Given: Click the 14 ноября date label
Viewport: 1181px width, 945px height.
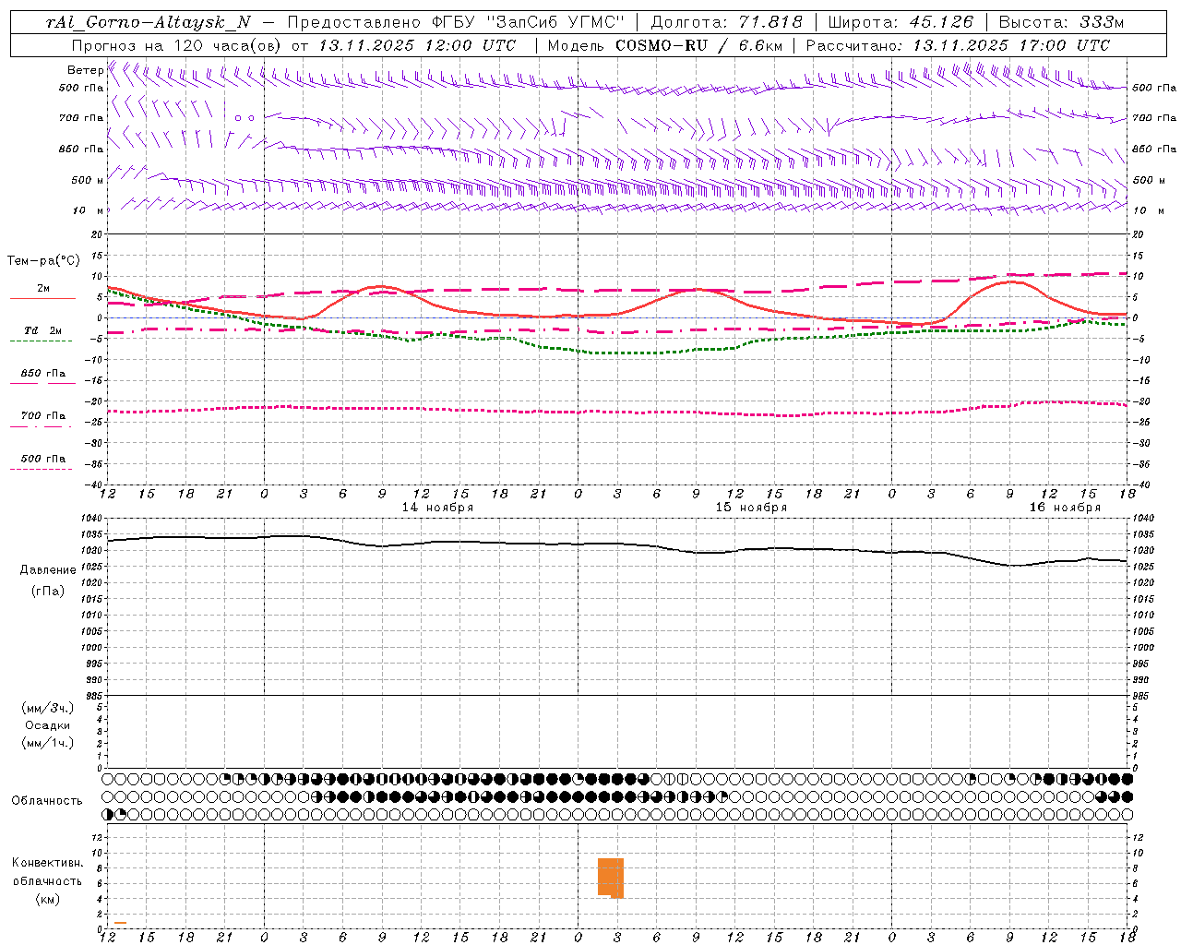Looking at the screenshot, I should [x=437, y=508].
